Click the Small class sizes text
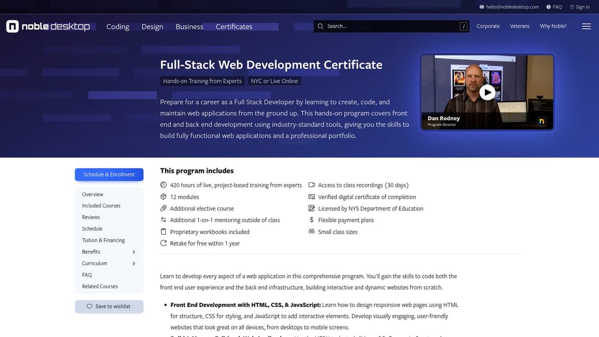This screenshot has height=337, width=599. click(x=338, y=232)
